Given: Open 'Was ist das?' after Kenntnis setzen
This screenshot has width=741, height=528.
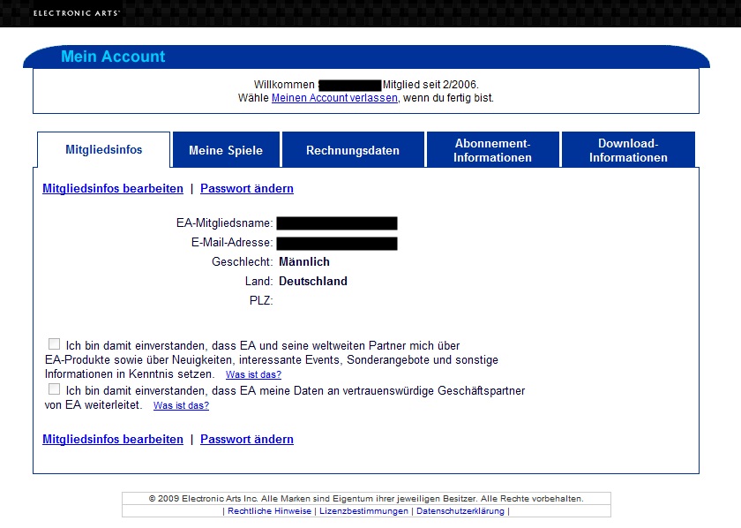Looking at the screenshot, I should pos(253,374).
